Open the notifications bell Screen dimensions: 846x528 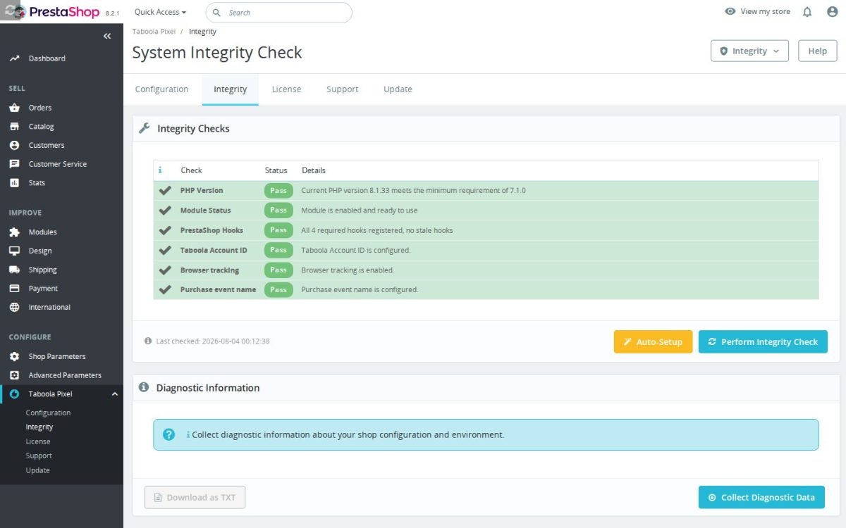pos(807,12)
